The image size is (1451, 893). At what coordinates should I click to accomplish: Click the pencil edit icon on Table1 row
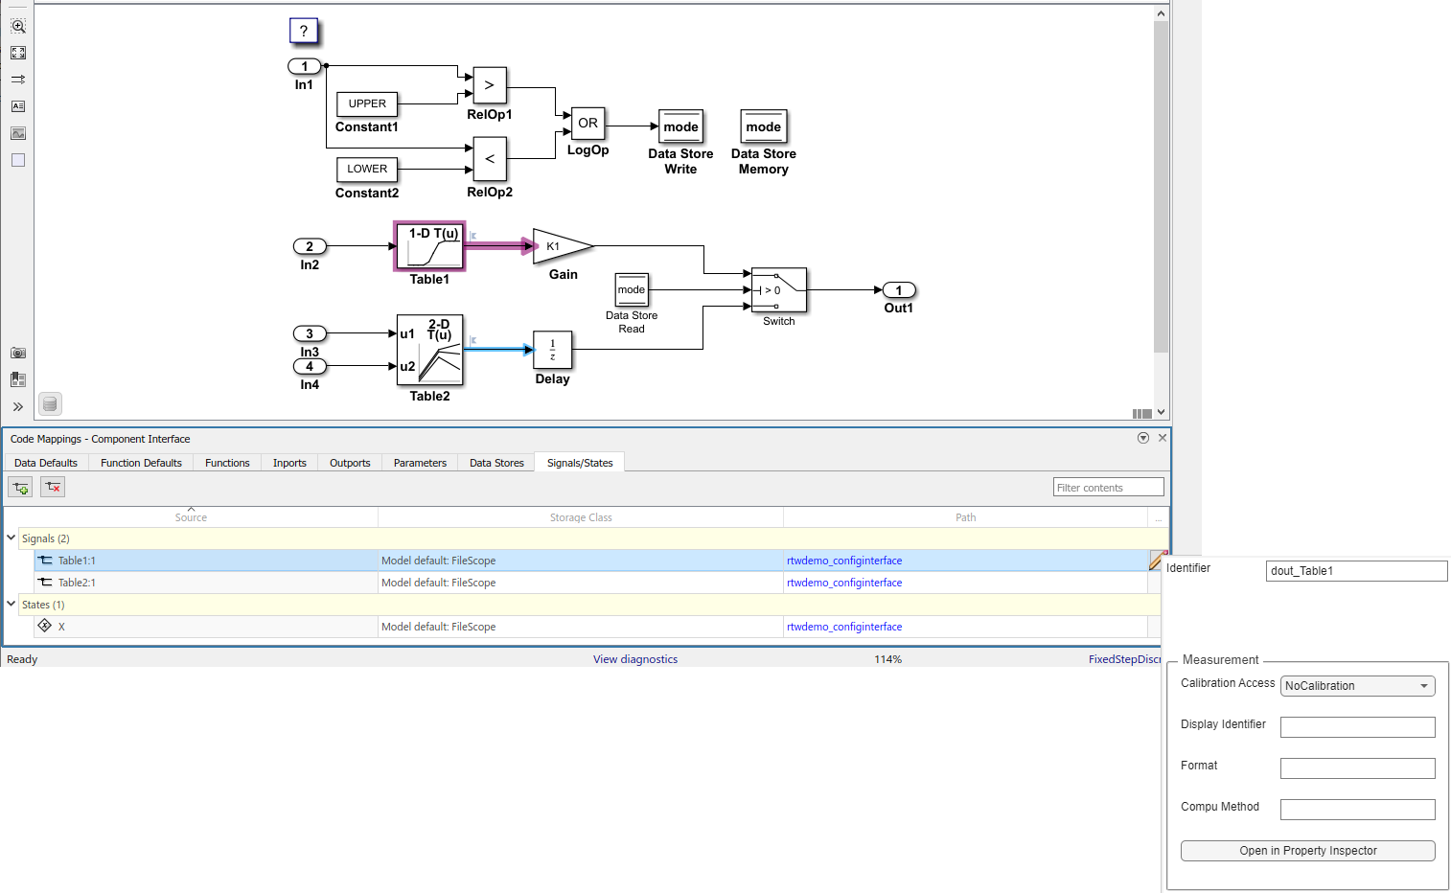pyautogui.click(x=1157, y=561)
